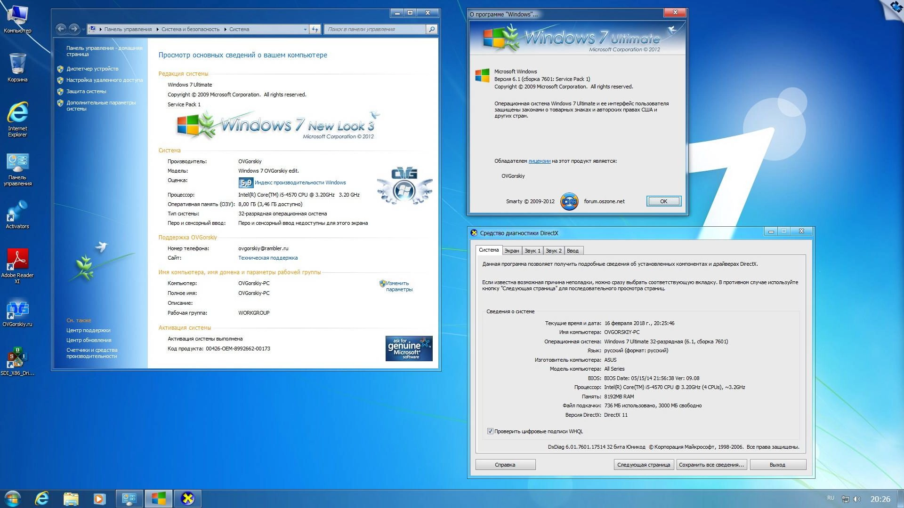Click the back navigation arrow in System window
The width and height of the screenshot is (904, 508).
(x=61, y=29)
